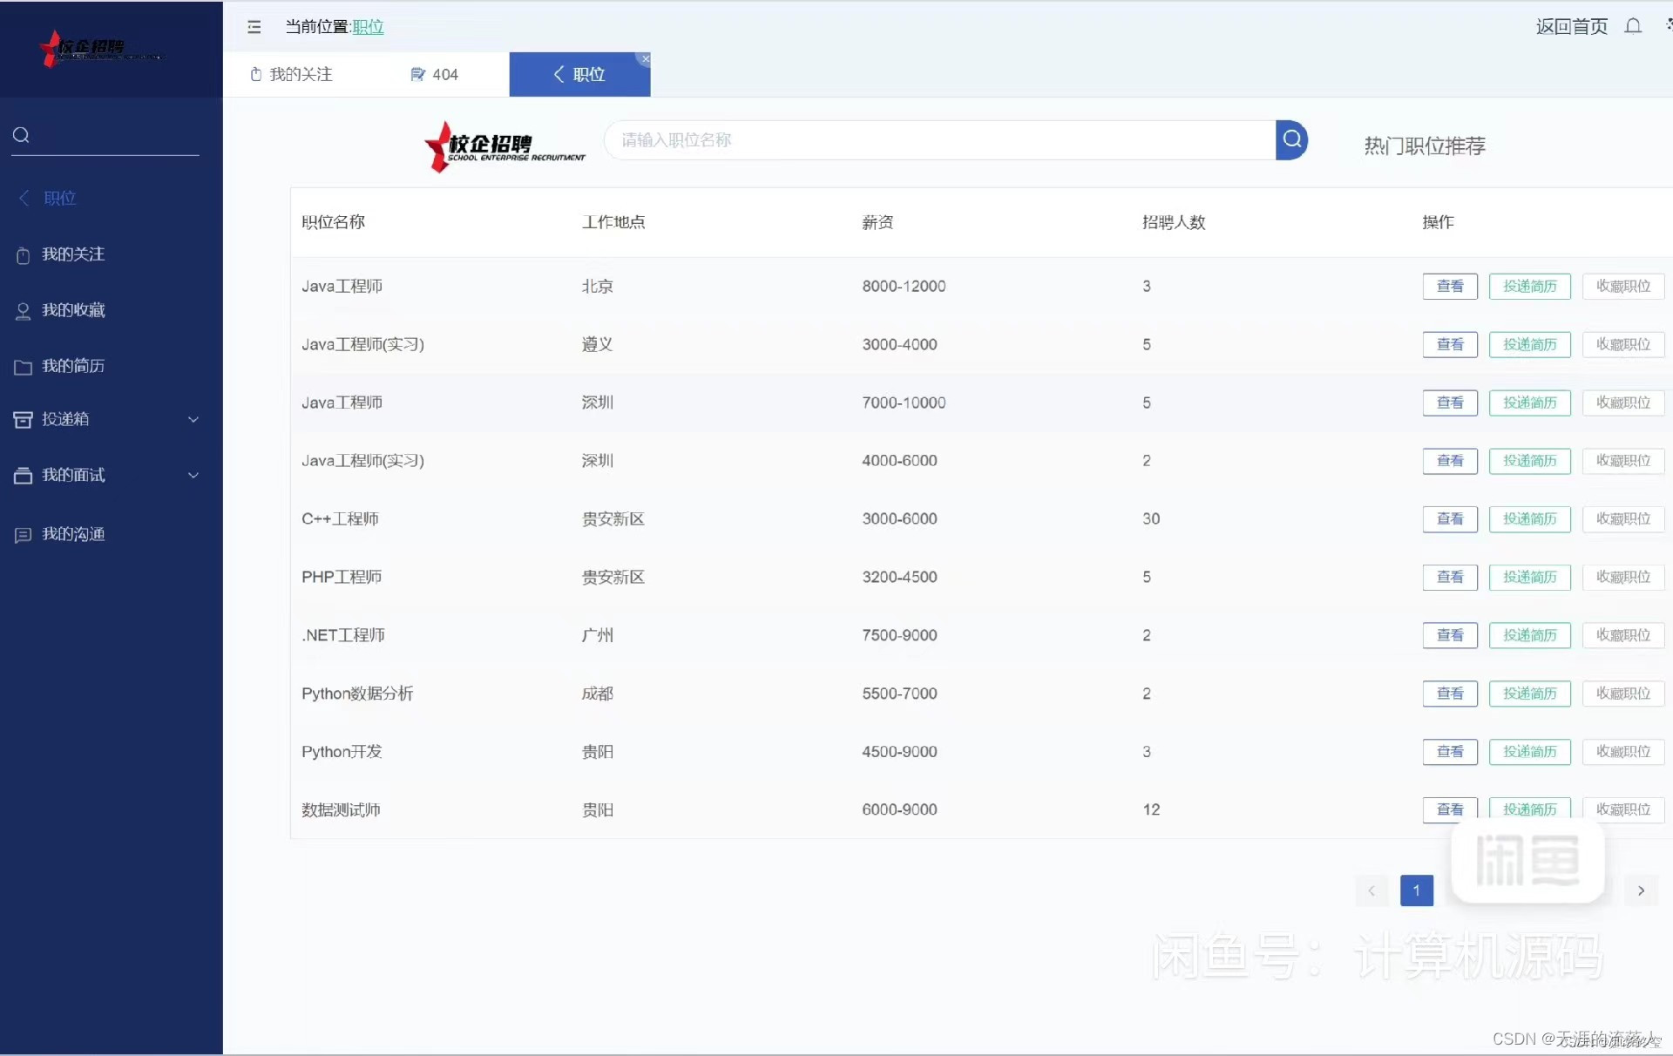Click 收藏职位 for the PHP工程师 row
1673x1056 pixels.
[1622, 577]
